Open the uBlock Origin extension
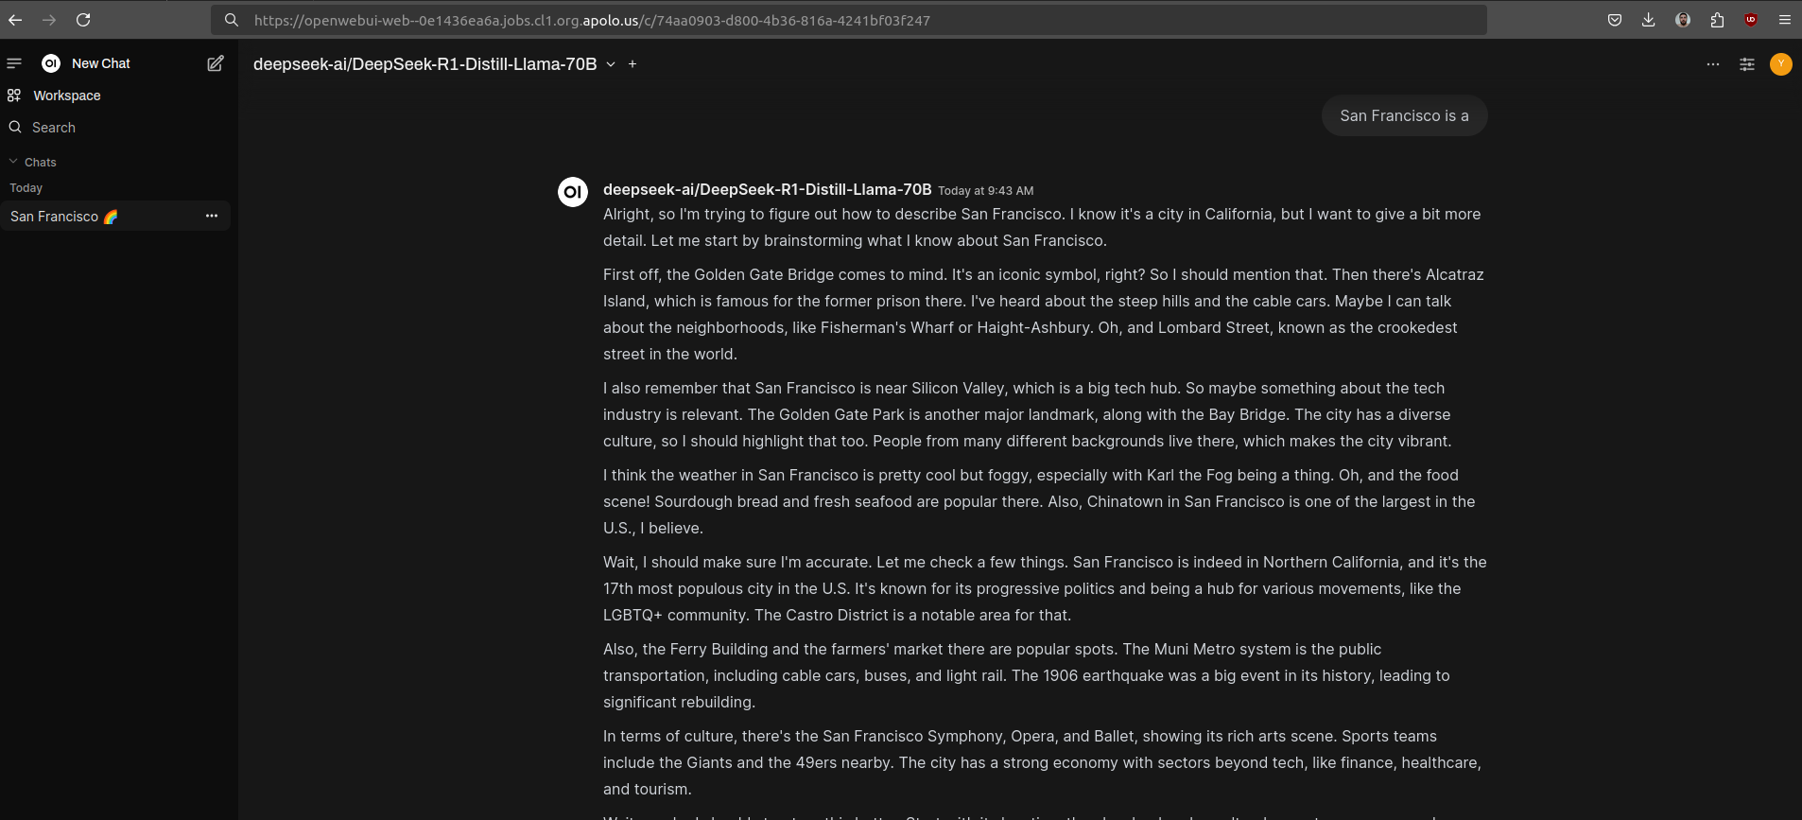Viewport: 1802px width, 820px height. tap(1751, 20)
